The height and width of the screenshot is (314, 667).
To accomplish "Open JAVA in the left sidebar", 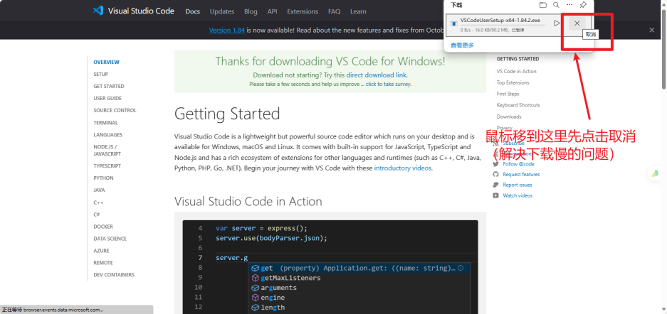I will tap(99, 190).
